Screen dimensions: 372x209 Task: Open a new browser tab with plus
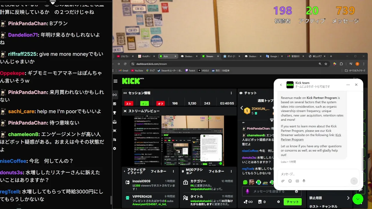[331, 56]
